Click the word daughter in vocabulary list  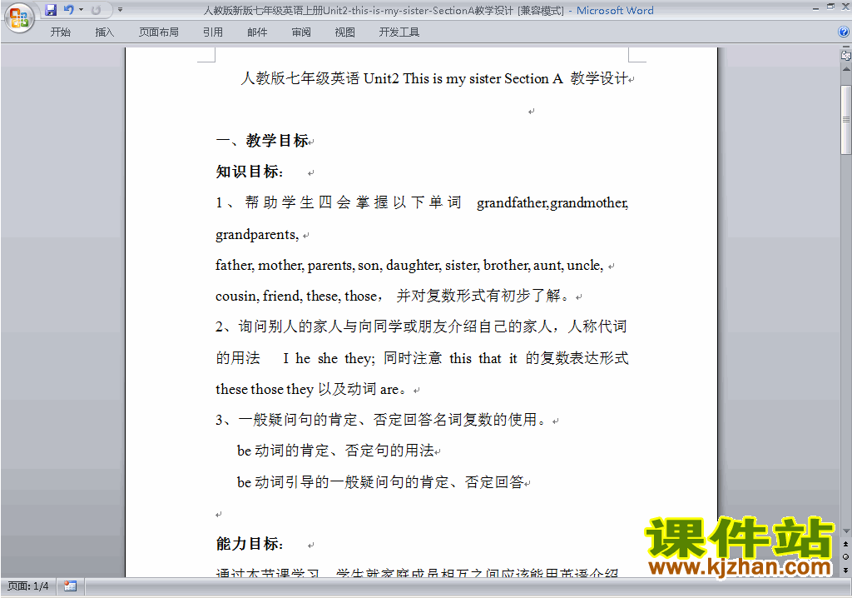click(x=414, y=266)
